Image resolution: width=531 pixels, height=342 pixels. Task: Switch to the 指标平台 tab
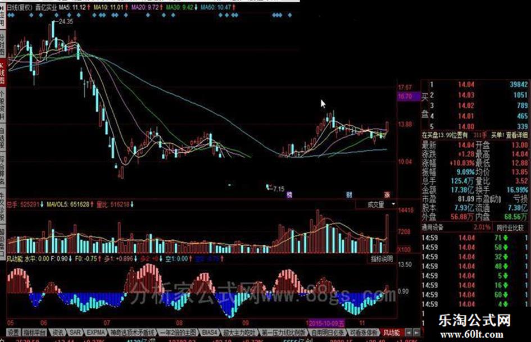[34, 333]
